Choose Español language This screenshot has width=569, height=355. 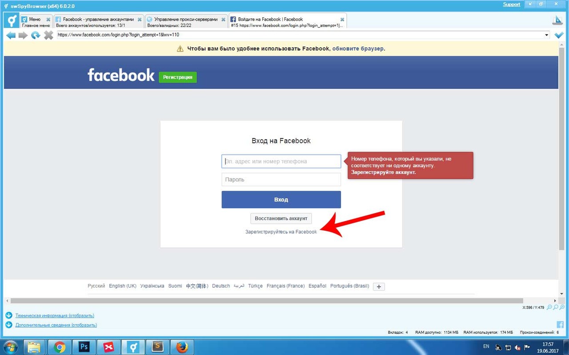tap(317, 286)
